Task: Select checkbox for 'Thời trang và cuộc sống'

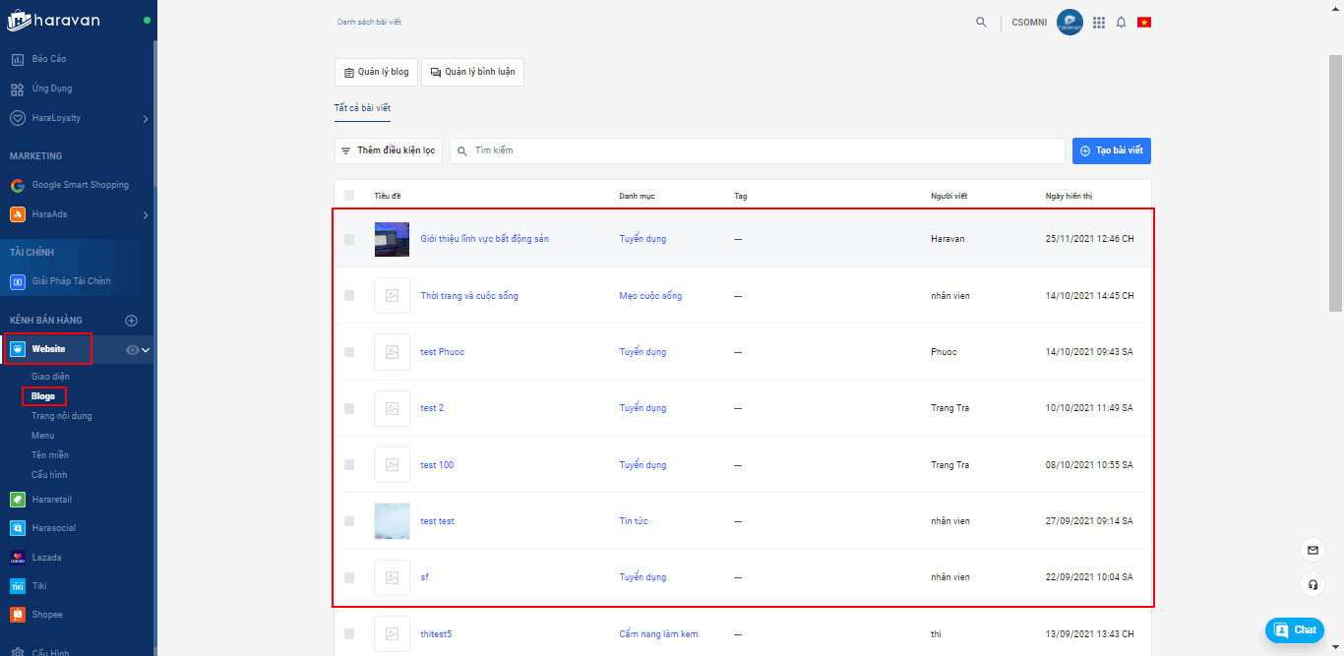Action: [x=349, y=296]
